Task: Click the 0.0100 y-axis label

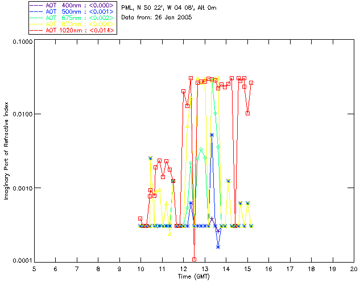Action: pyautogui.click(x=22, y=114)
